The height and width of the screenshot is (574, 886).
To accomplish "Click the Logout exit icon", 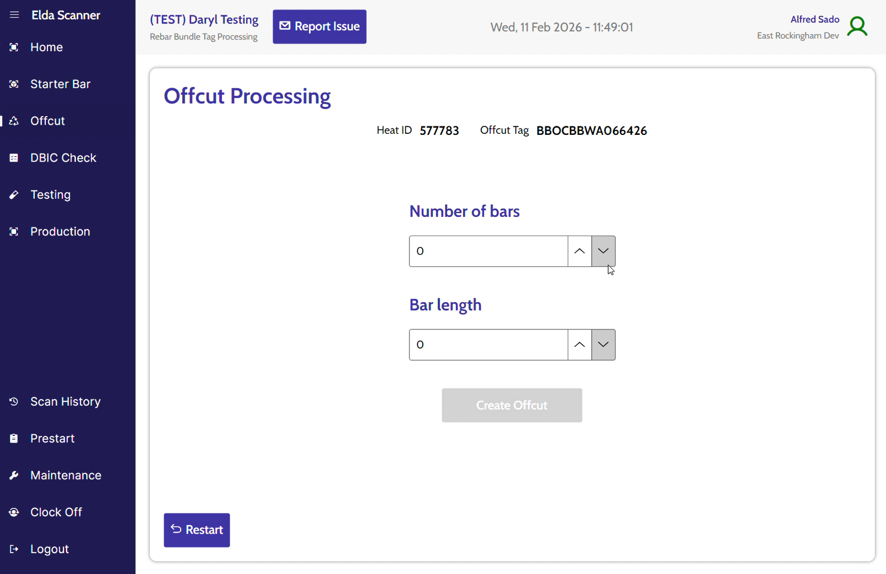I will 14,549.
